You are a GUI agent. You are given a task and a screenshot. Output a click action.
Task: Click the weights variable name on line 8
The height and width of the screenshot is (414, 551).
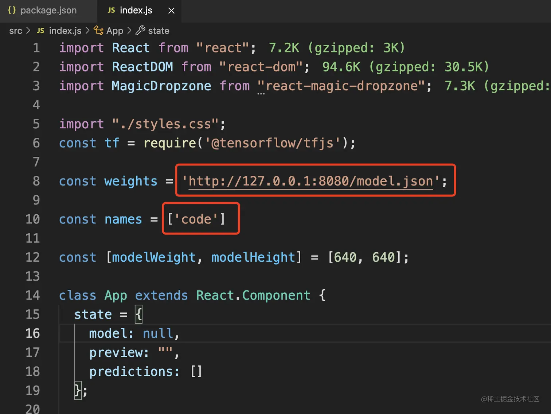pyautogui.click(x=131, y=181)
